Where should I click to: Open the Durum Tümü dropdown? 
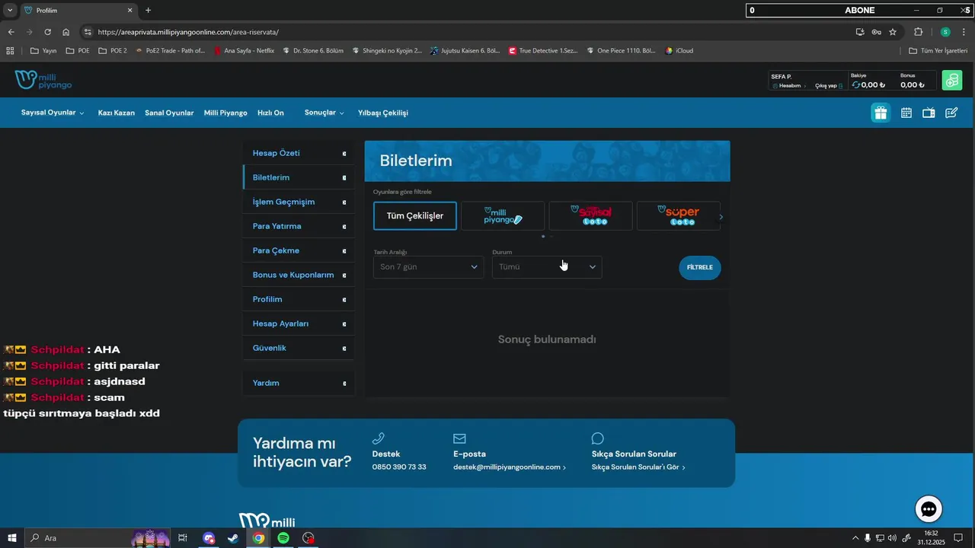coord(547,267)
